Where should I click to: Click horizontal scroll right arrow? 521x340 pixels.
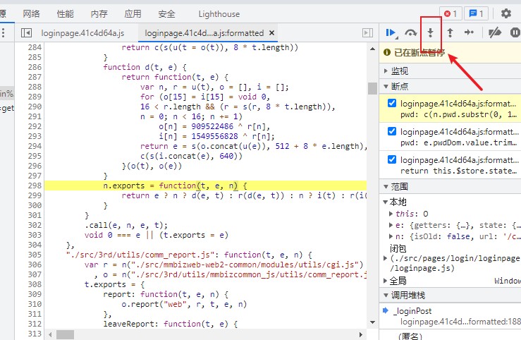[x=360, y=334]
